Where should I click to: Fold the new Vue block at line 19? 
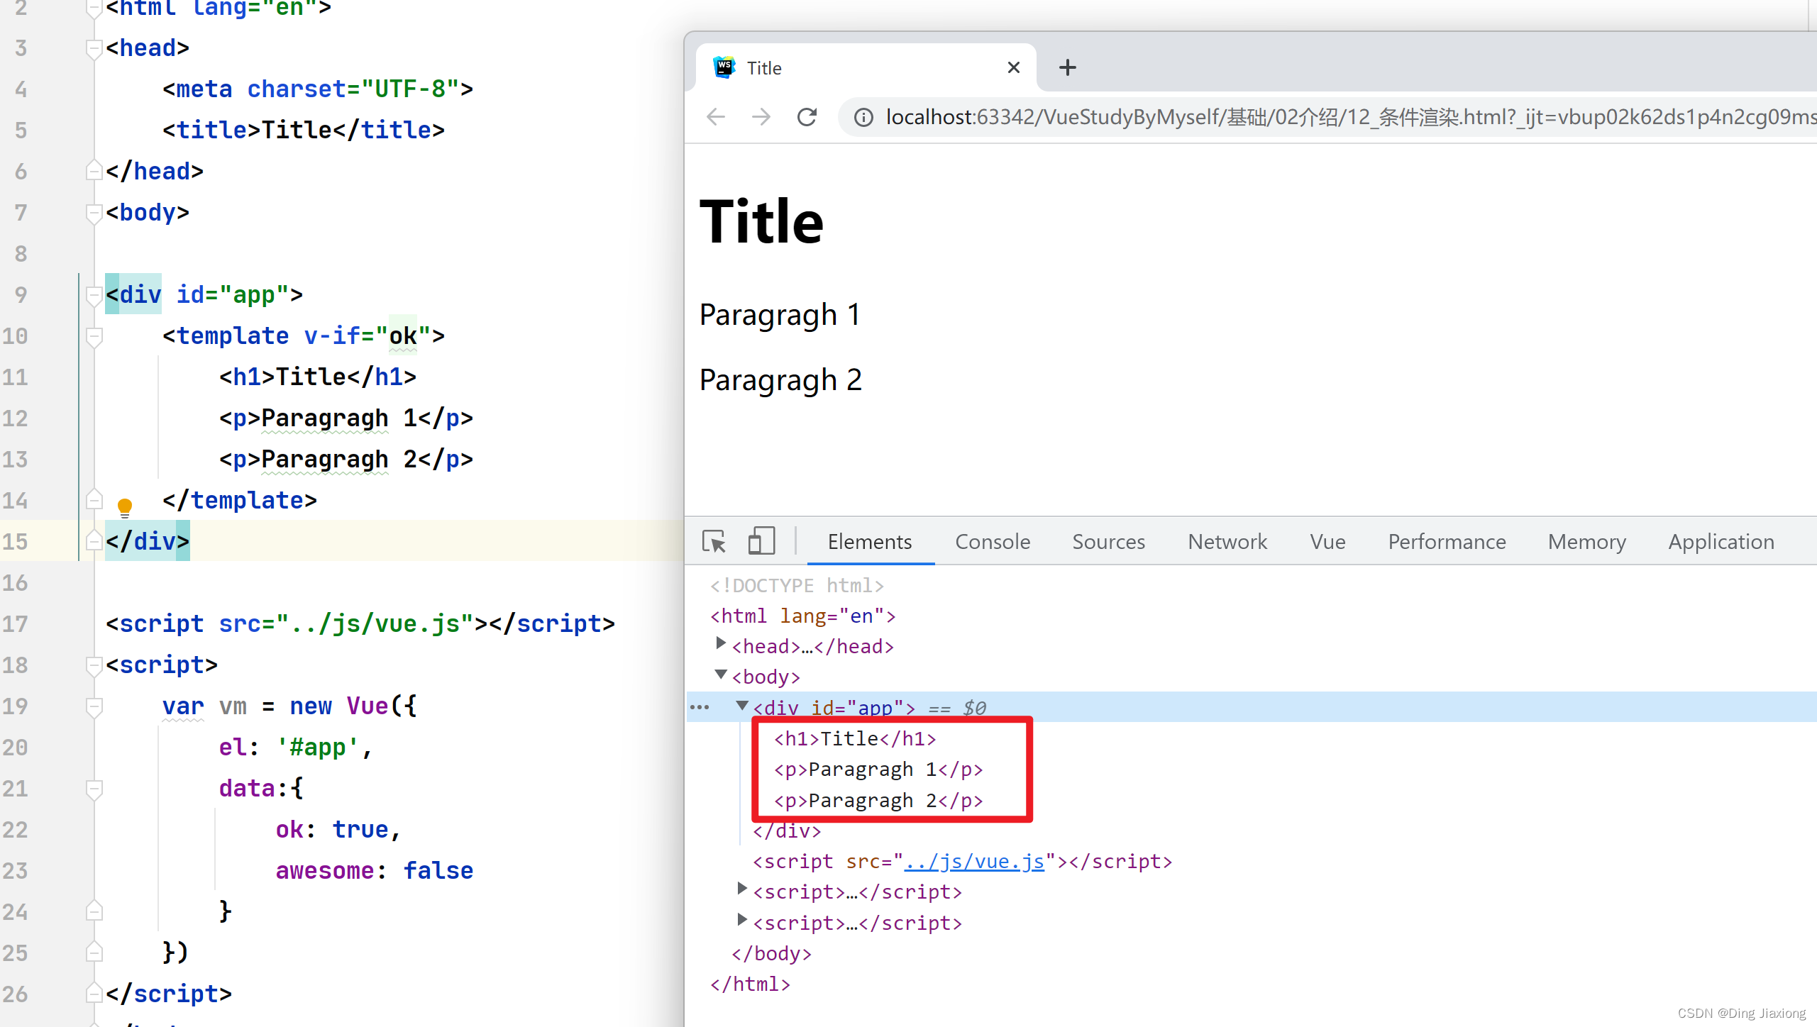tap(94, 707)
